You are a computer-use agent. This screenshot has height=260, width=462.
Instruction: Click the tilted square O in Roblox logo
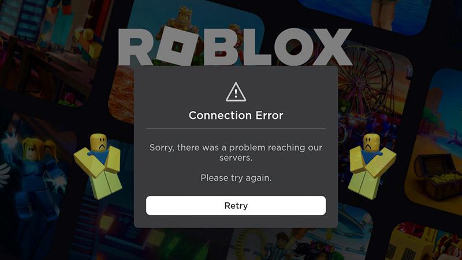[x=177, y=46]
